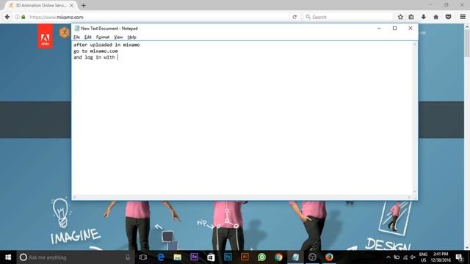This screenshot has height=264, width=470.
Task: Click the Firefox Search box
Action: [x=348, y=17]
